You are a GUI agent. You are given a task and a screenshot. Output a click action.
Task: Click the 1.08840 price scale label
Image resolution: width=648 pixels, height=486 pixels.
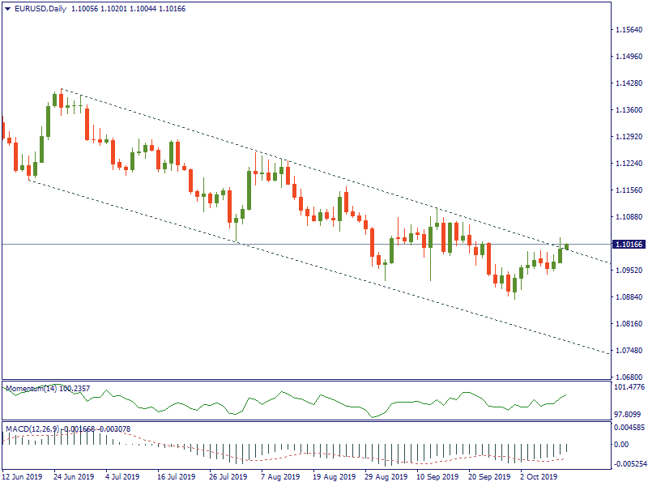(x=629, y=297)
